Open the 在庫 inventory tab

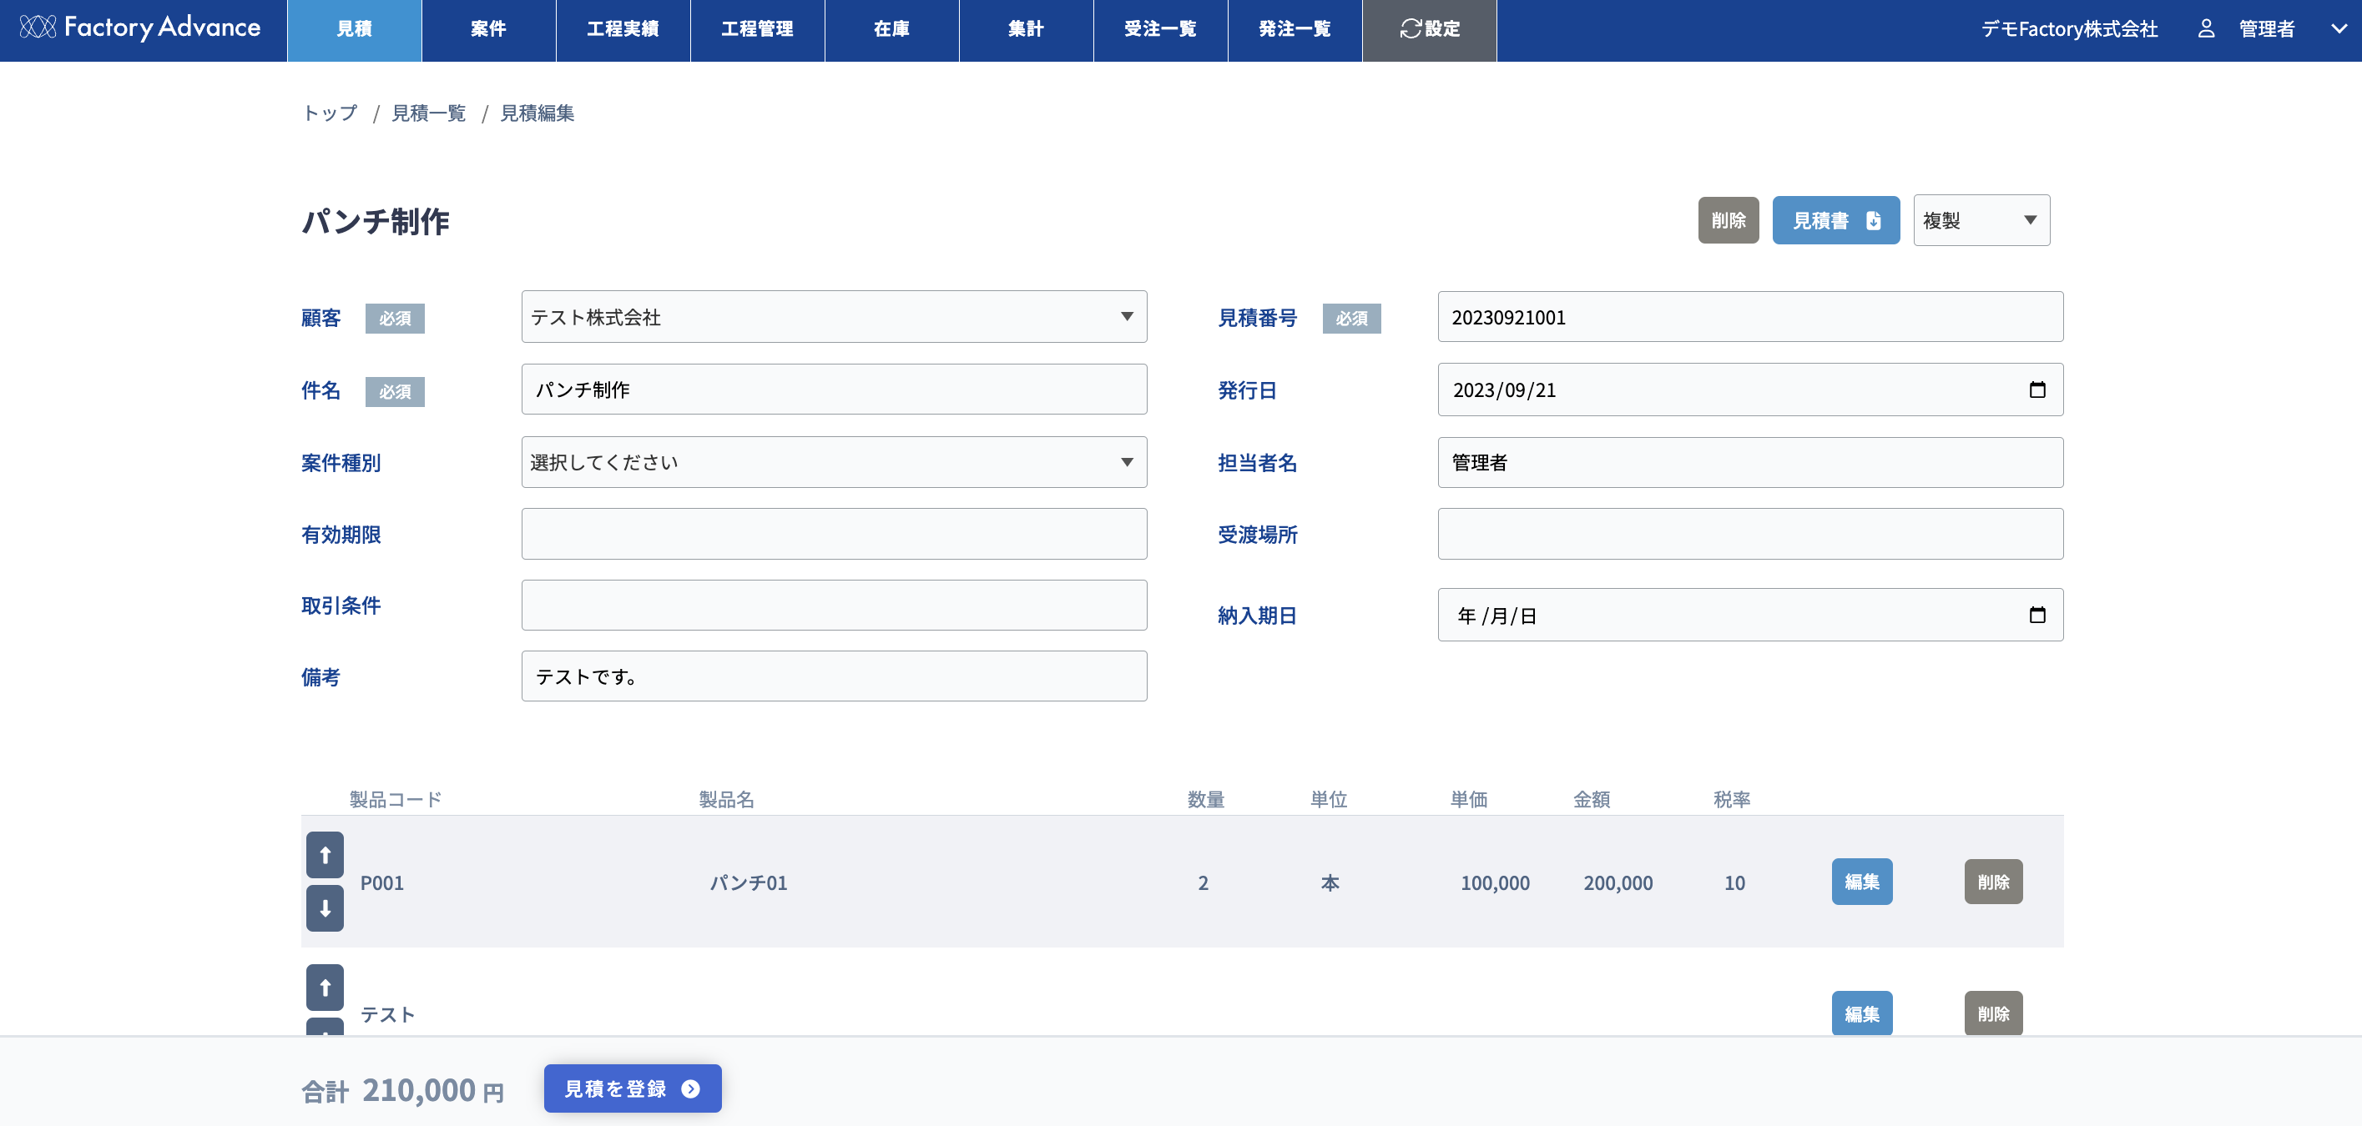(x=891, y=28)
